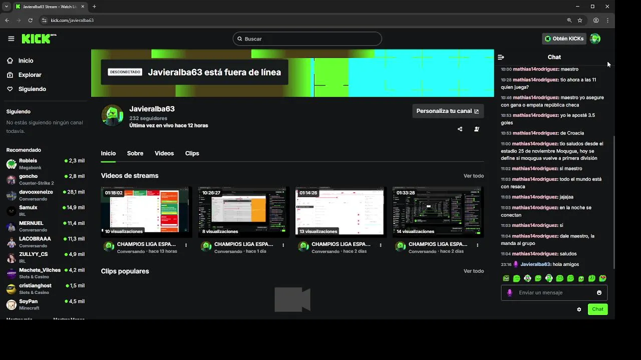Click the purple microphone icon in chat input
Viewport: 641px width, 360px height.
[510, 292]
